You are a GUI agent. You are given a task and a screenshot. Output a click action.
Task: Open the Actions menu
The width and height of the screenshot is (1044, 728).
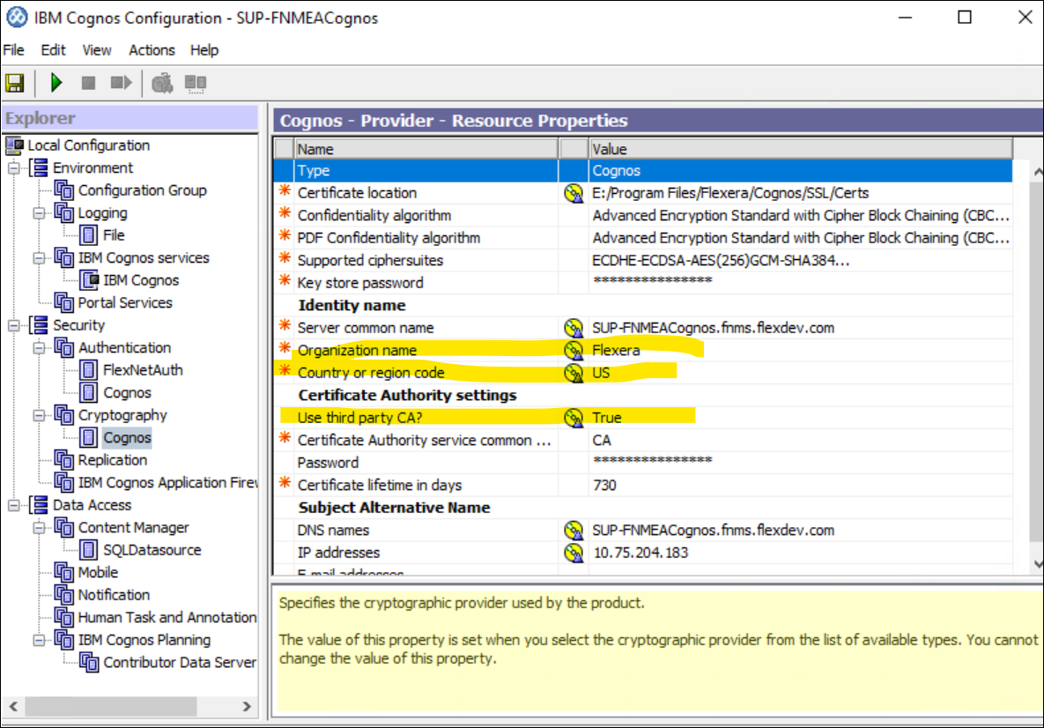[152, 50]
